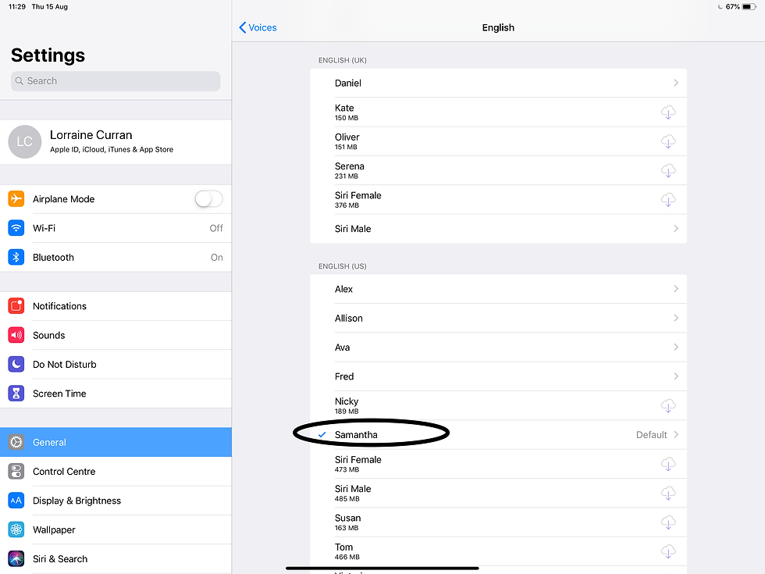Open Ava voice details chevron
The width and height of the screenshot is (765, 574).
pos(676,347)
